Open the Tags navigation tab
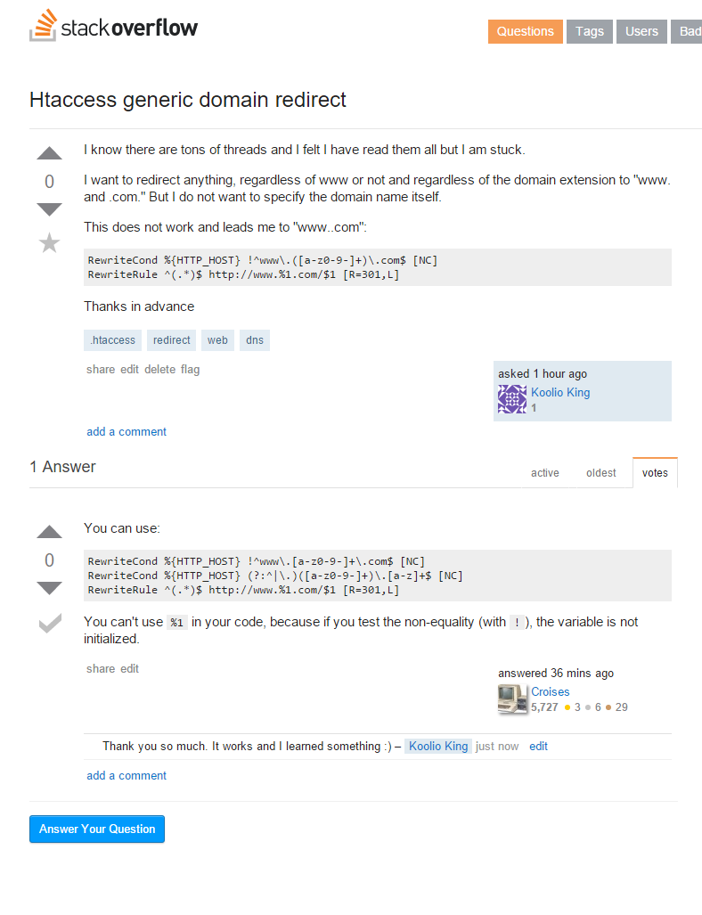This screenshot has width=702, height=915. click(x=589, y=31)
